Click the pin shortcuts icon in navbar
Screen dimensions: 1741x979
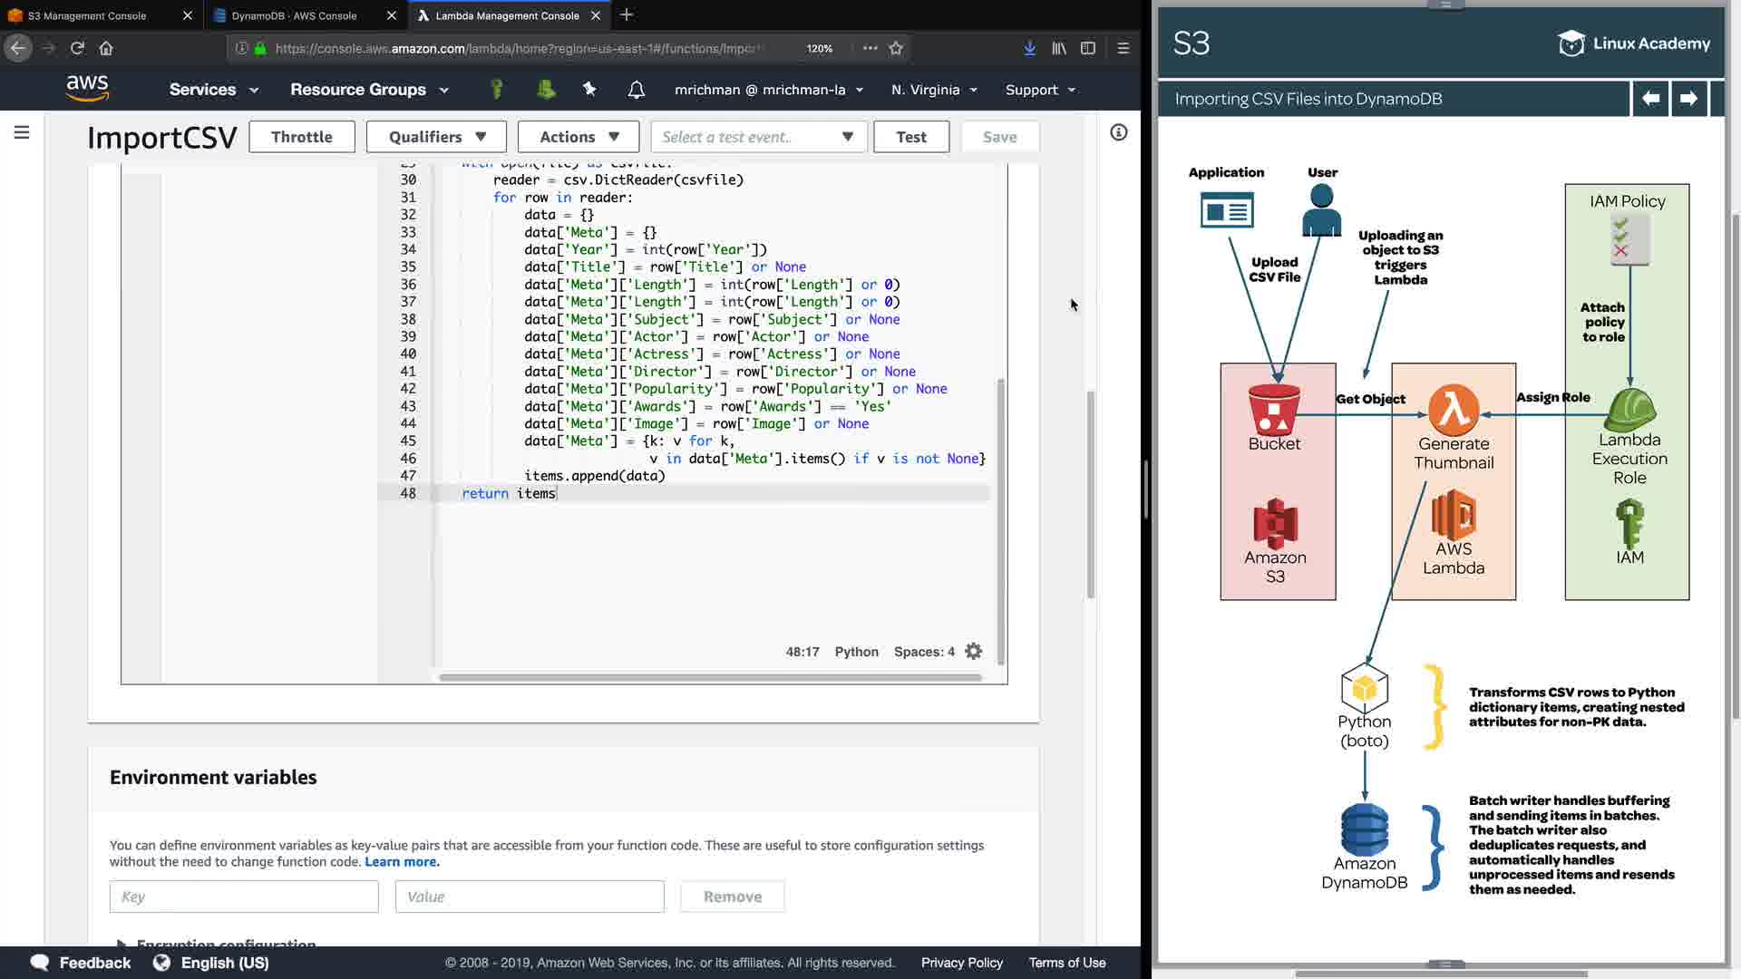pyautogui.click(x=589, y=89)
